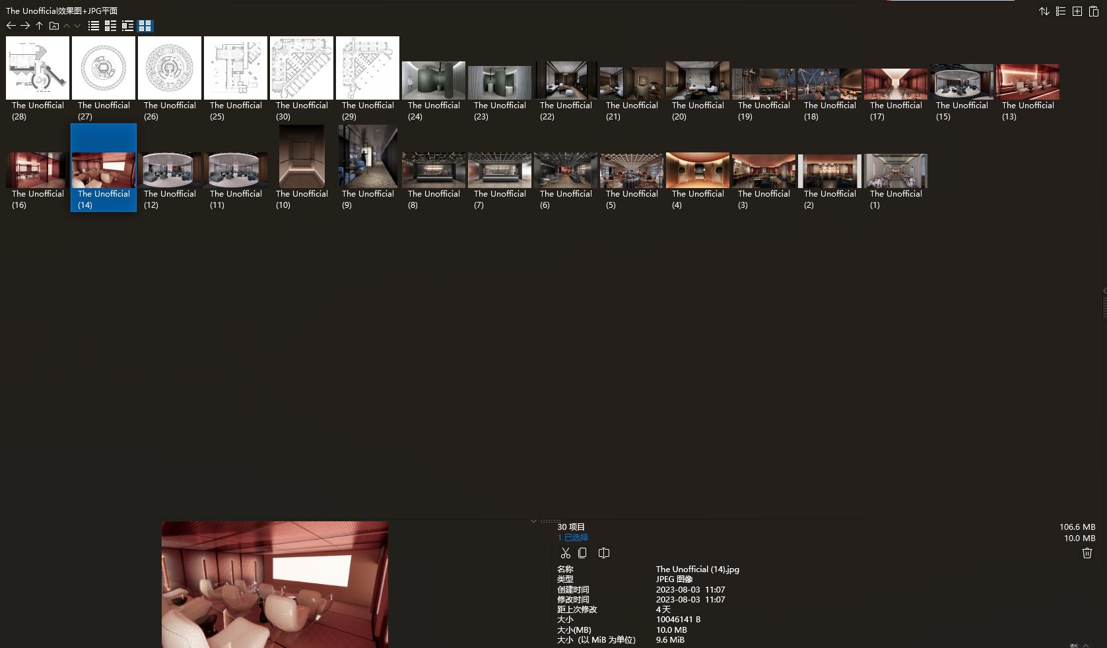
Task: Toggle the large thumbnails grid view
Action: [x=145, y=26]
